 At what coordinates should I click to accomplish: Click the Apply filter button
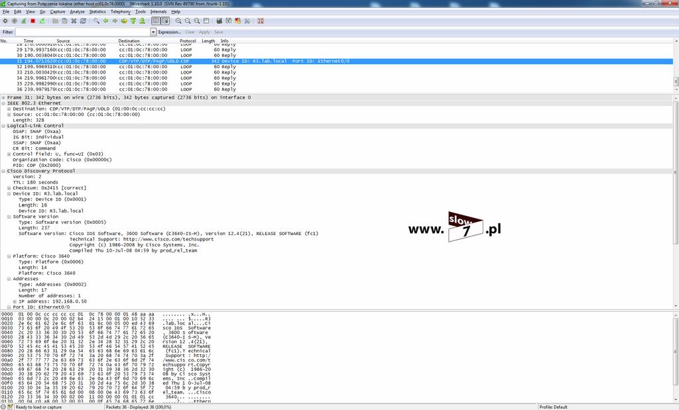[x=204, y=32]
